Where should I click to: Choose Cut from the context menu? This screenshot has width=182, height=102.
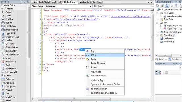point(105,51)
